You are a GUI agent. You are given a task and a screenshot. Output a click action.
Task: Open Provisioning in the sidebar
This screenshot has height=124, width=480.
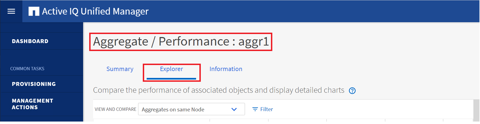tap(34, 84)
